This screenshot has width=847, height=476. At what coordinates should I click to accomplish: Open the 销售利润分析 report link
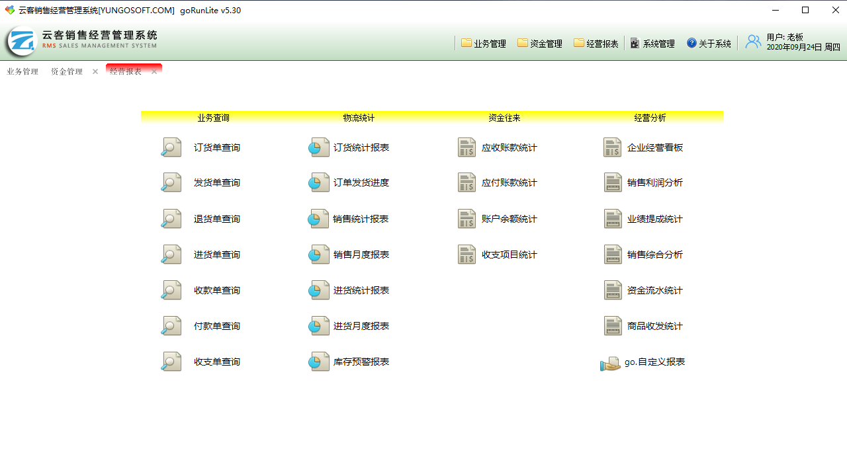[654, 183]
